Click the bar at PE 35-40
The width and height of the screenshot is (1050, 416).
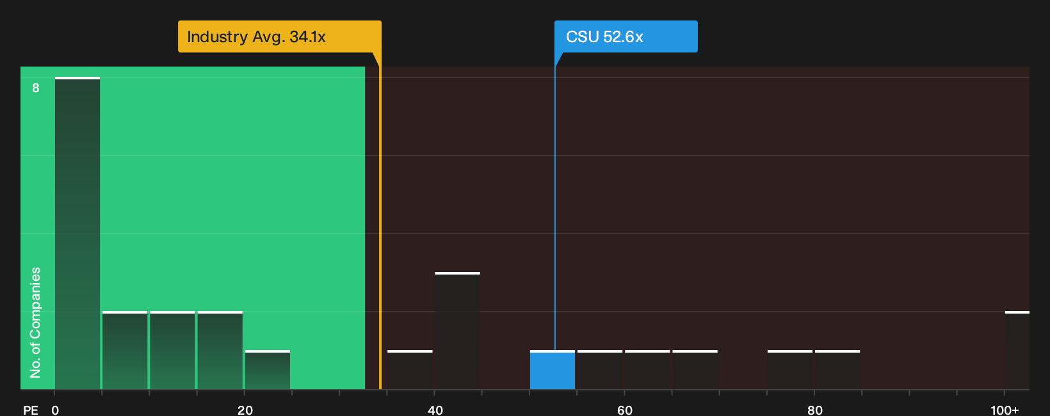coord(410,370)
